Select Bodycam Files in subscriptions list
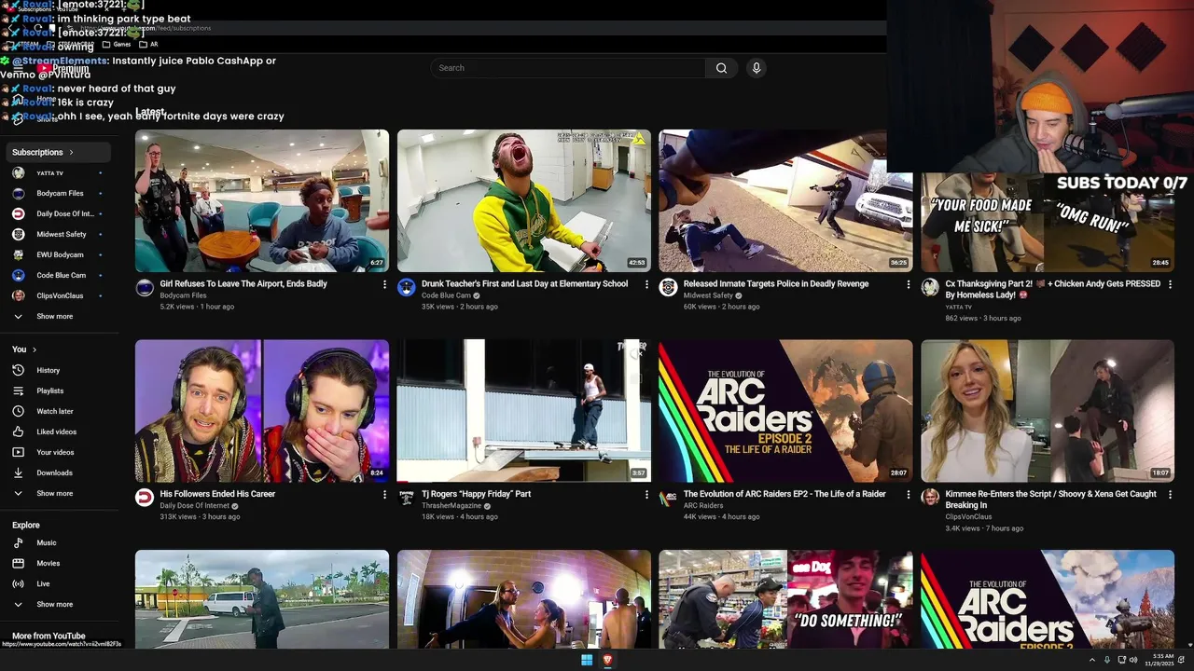Screen dimensions: 1194x671 tap(60, 193)
